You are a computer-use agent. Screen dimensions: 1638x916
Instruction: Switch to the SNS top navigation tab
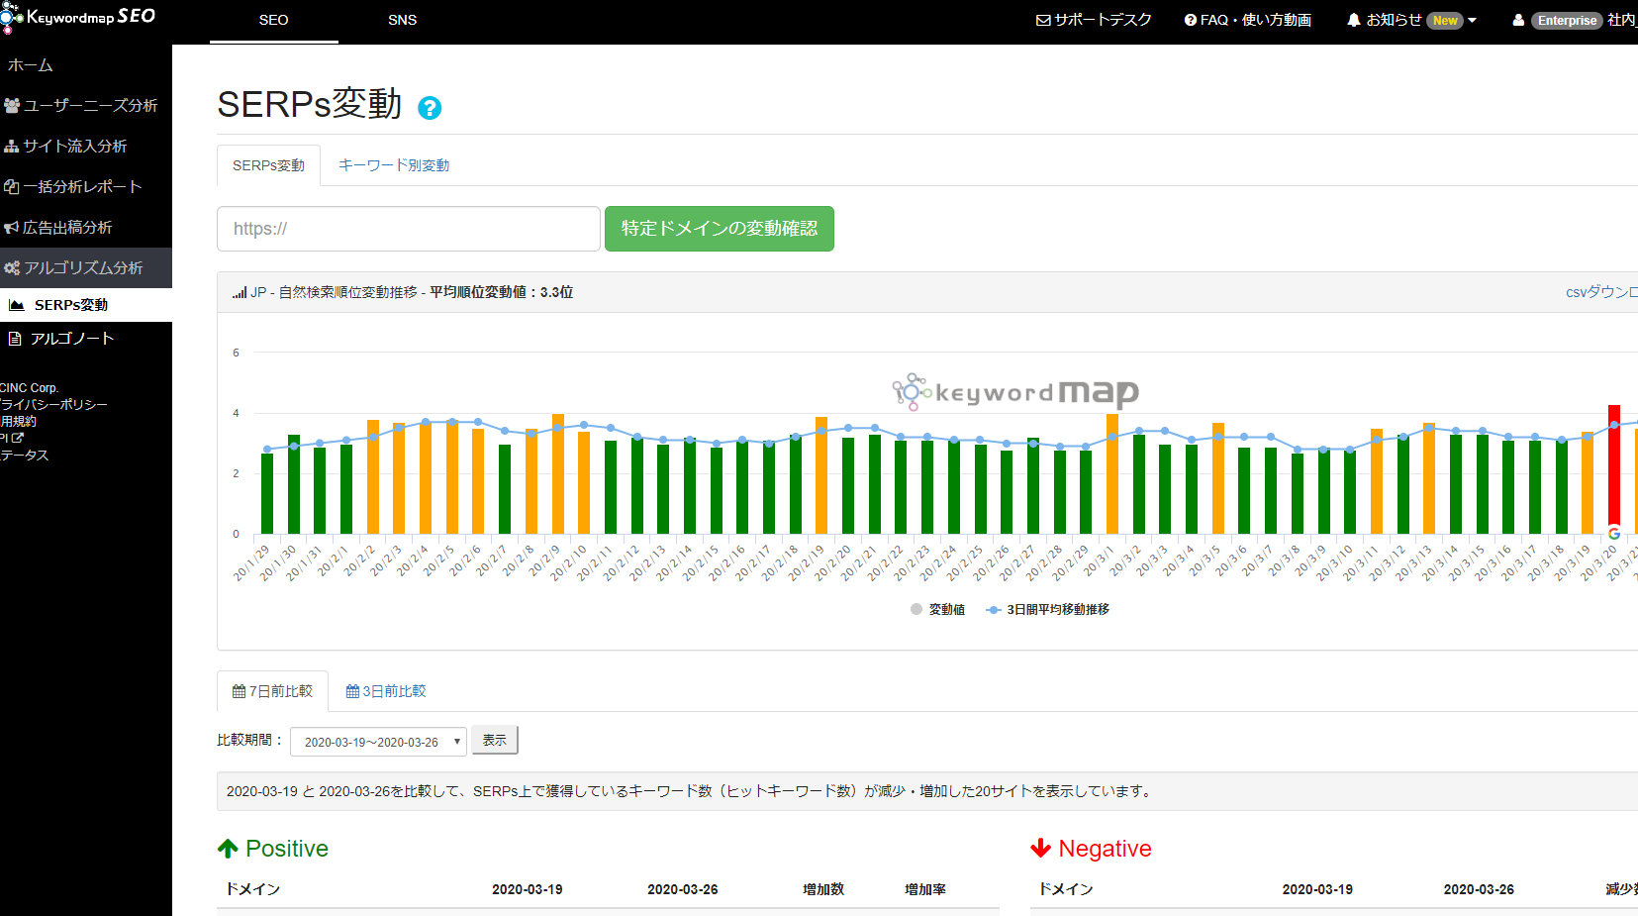[402, 20]
